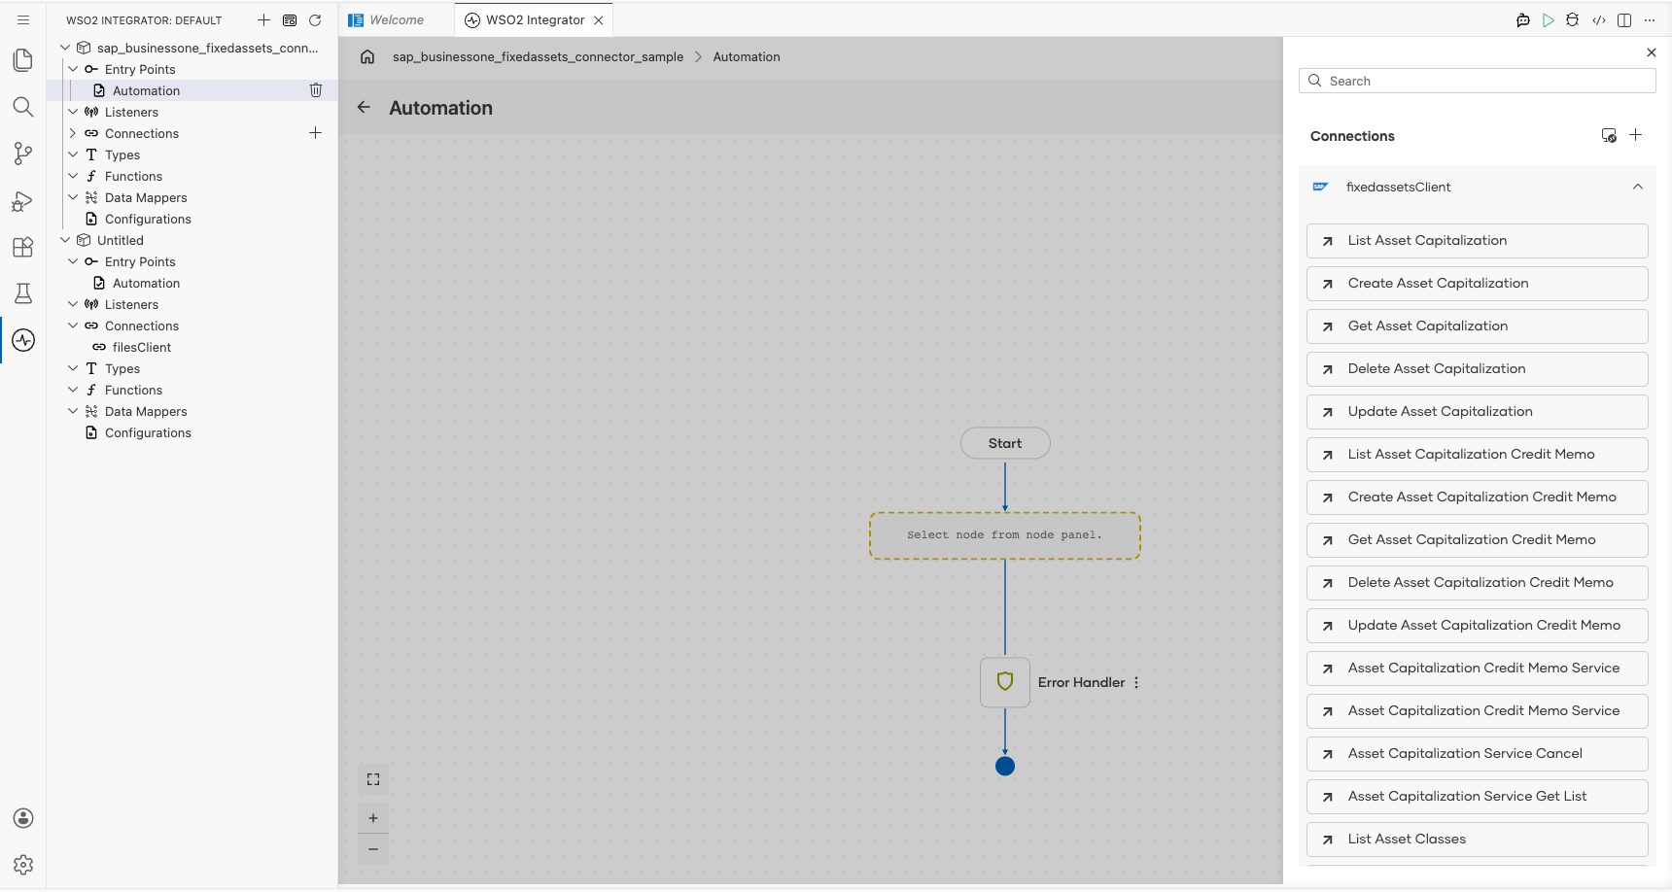Collapse Entry Points in the Untitled project
The width and height of the screenshot is (1672, 892).
[73, 261]
